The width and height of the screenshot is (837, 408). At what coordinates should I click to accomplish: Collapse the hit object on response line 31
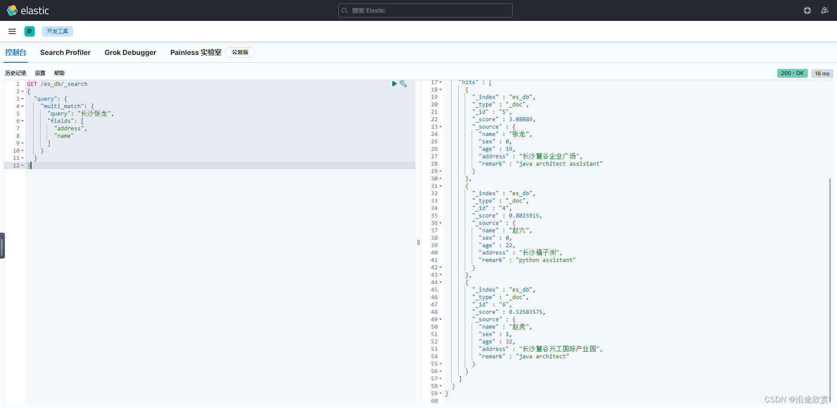(441, 186)
